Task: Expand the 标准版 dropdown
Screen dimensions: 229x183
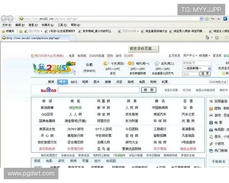Action: pyautogui.click(x=205, y=56)
